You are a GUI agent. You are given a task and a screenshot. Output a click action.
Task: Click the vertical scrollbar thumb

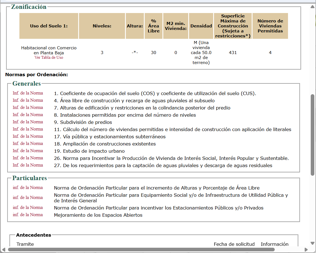click(x=312, y=135)
